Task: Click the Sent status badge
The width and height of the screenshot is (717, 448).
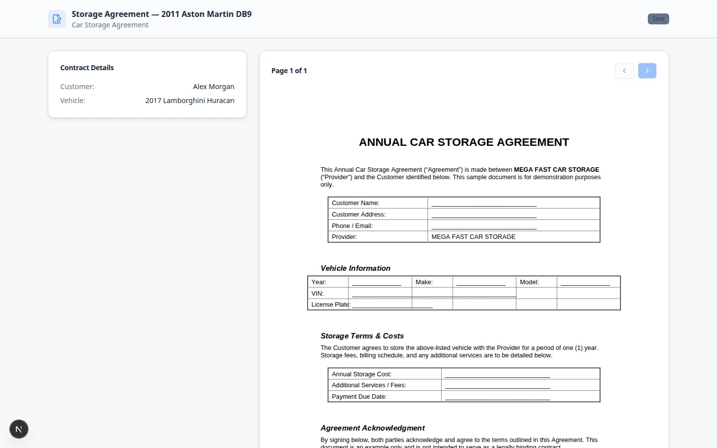Action: pos(658,19)
